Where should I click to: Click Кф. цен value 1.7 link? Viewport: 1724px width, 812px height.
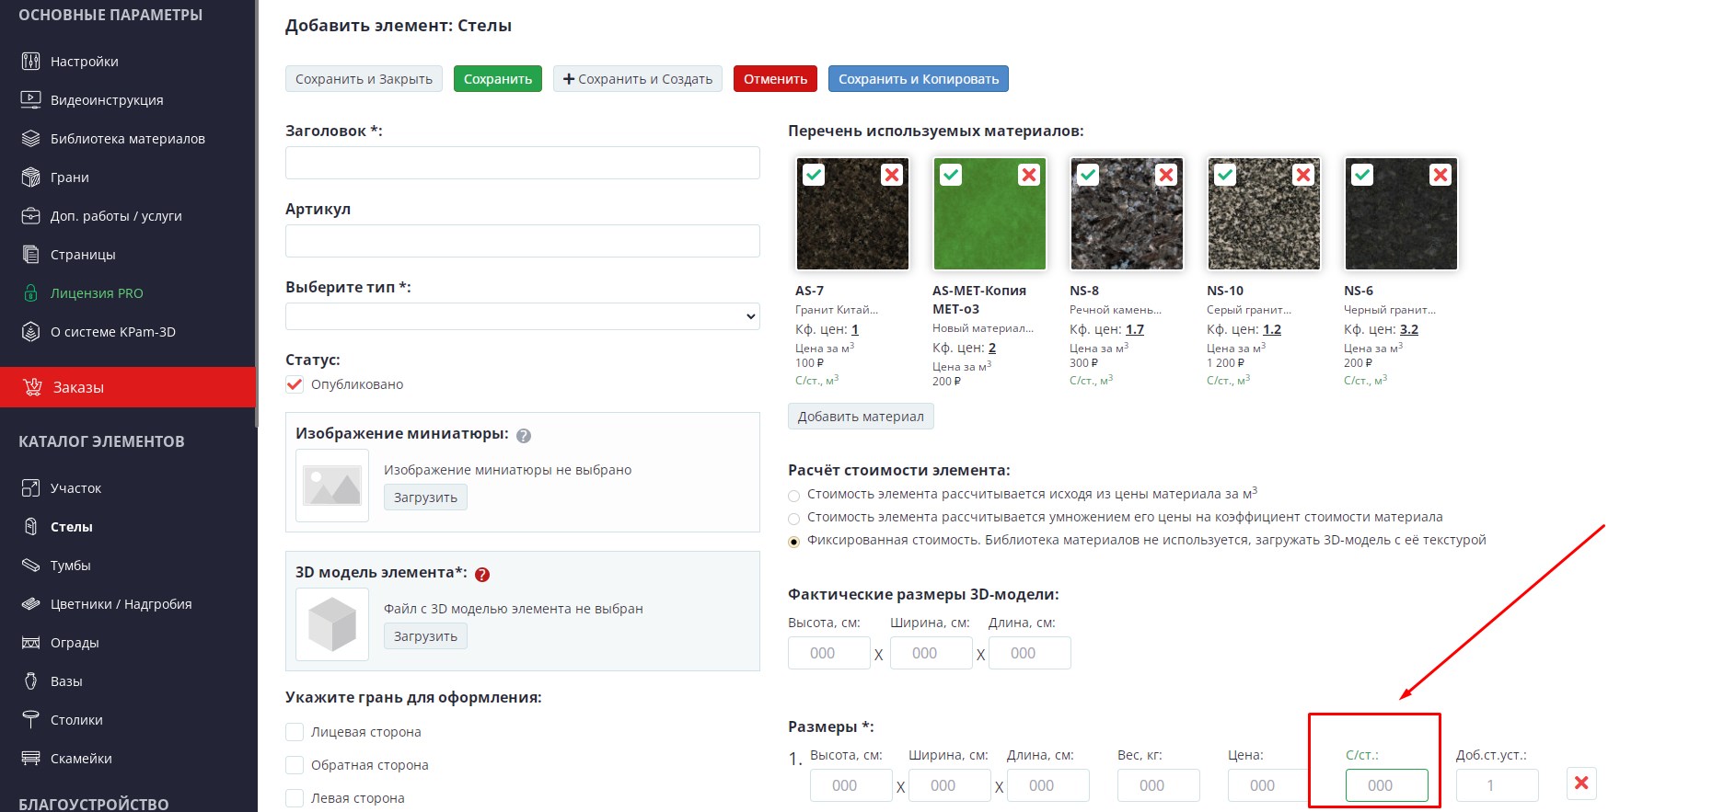pos(1135,329)
